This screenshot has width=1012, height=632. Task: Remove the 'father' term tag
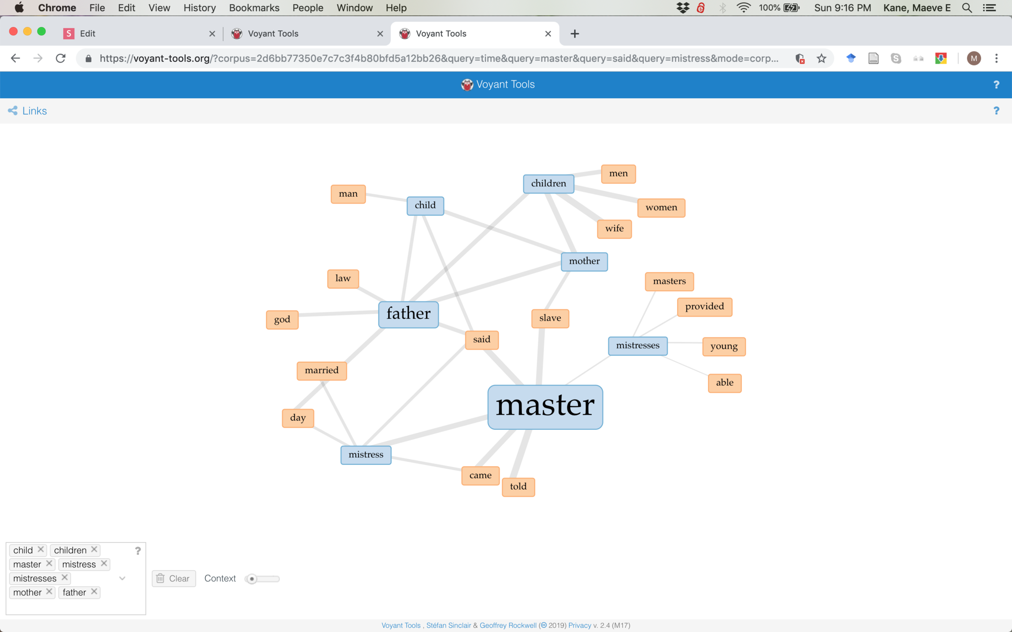pyautogui.click(x=94, y=592)
